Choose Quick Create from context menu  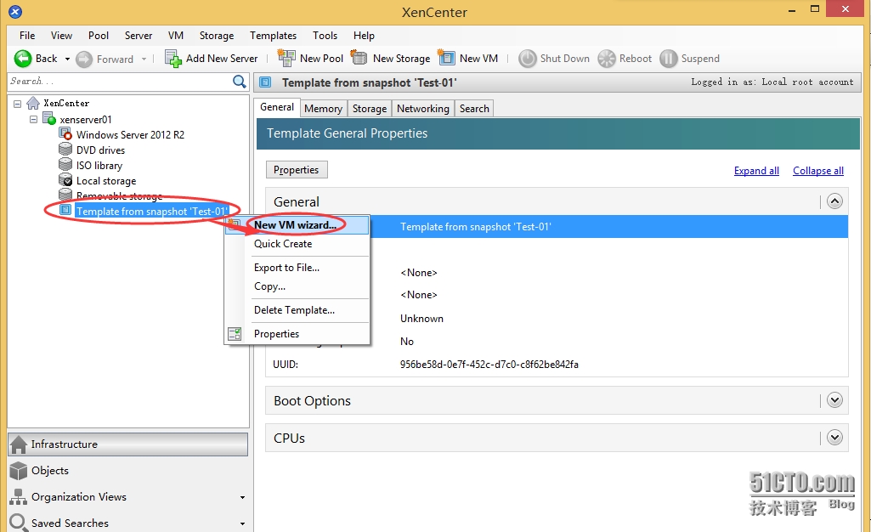(x=297, y=244)
